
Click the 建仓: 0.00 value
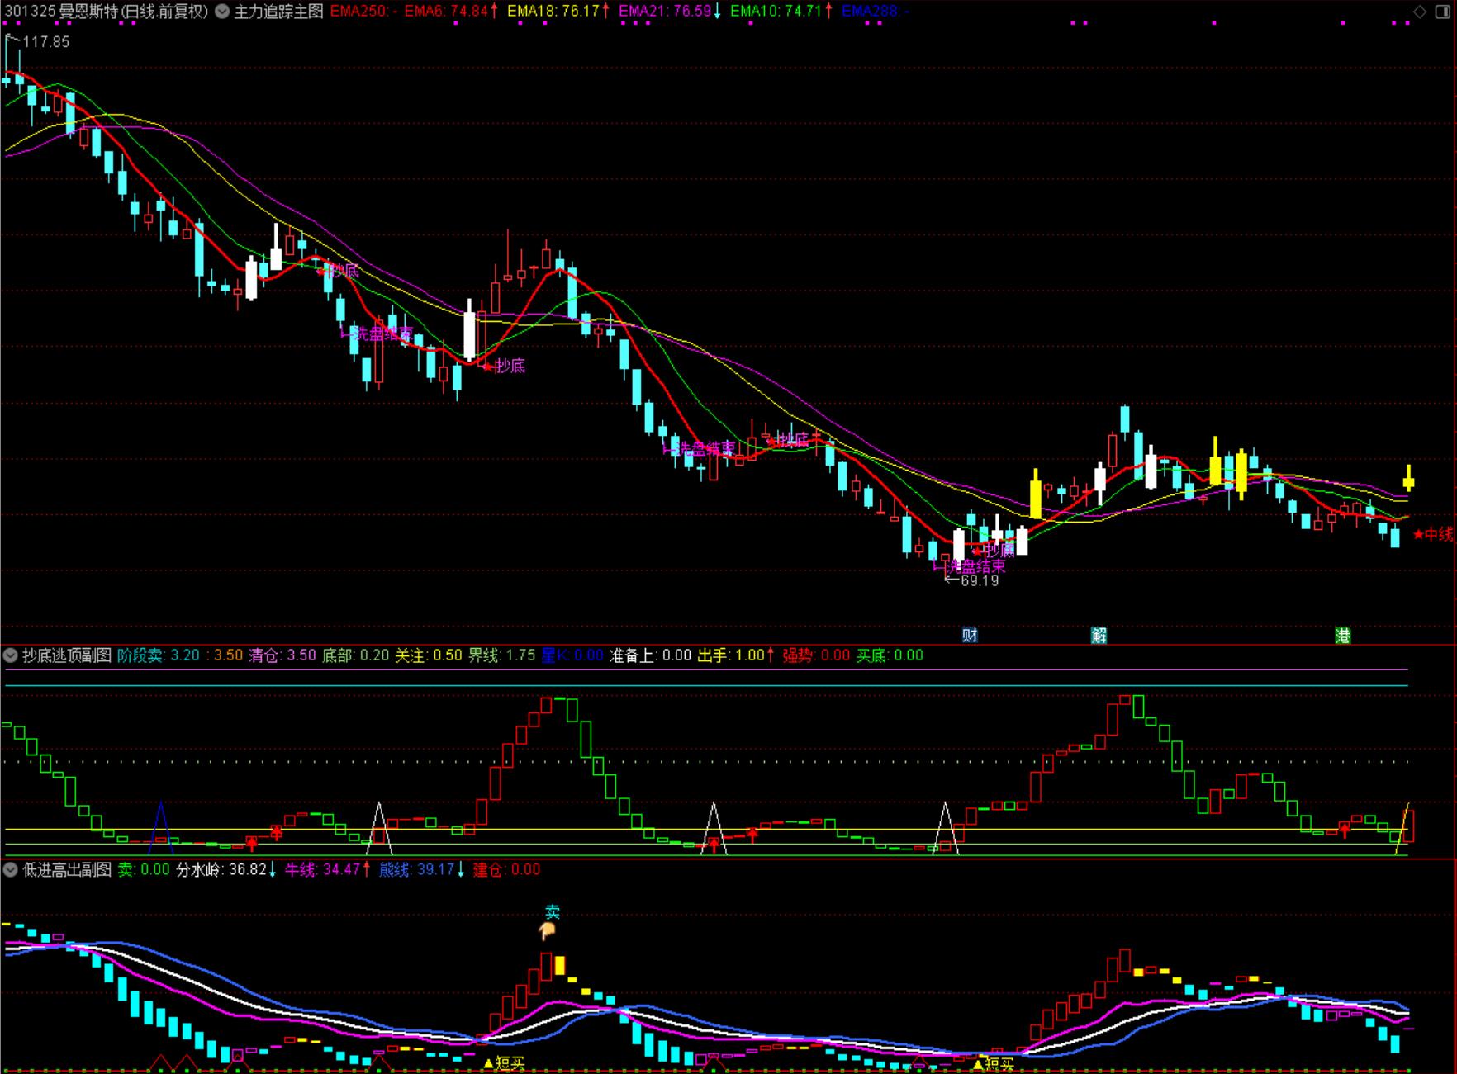pyautogui.click(x=506, y=869)
